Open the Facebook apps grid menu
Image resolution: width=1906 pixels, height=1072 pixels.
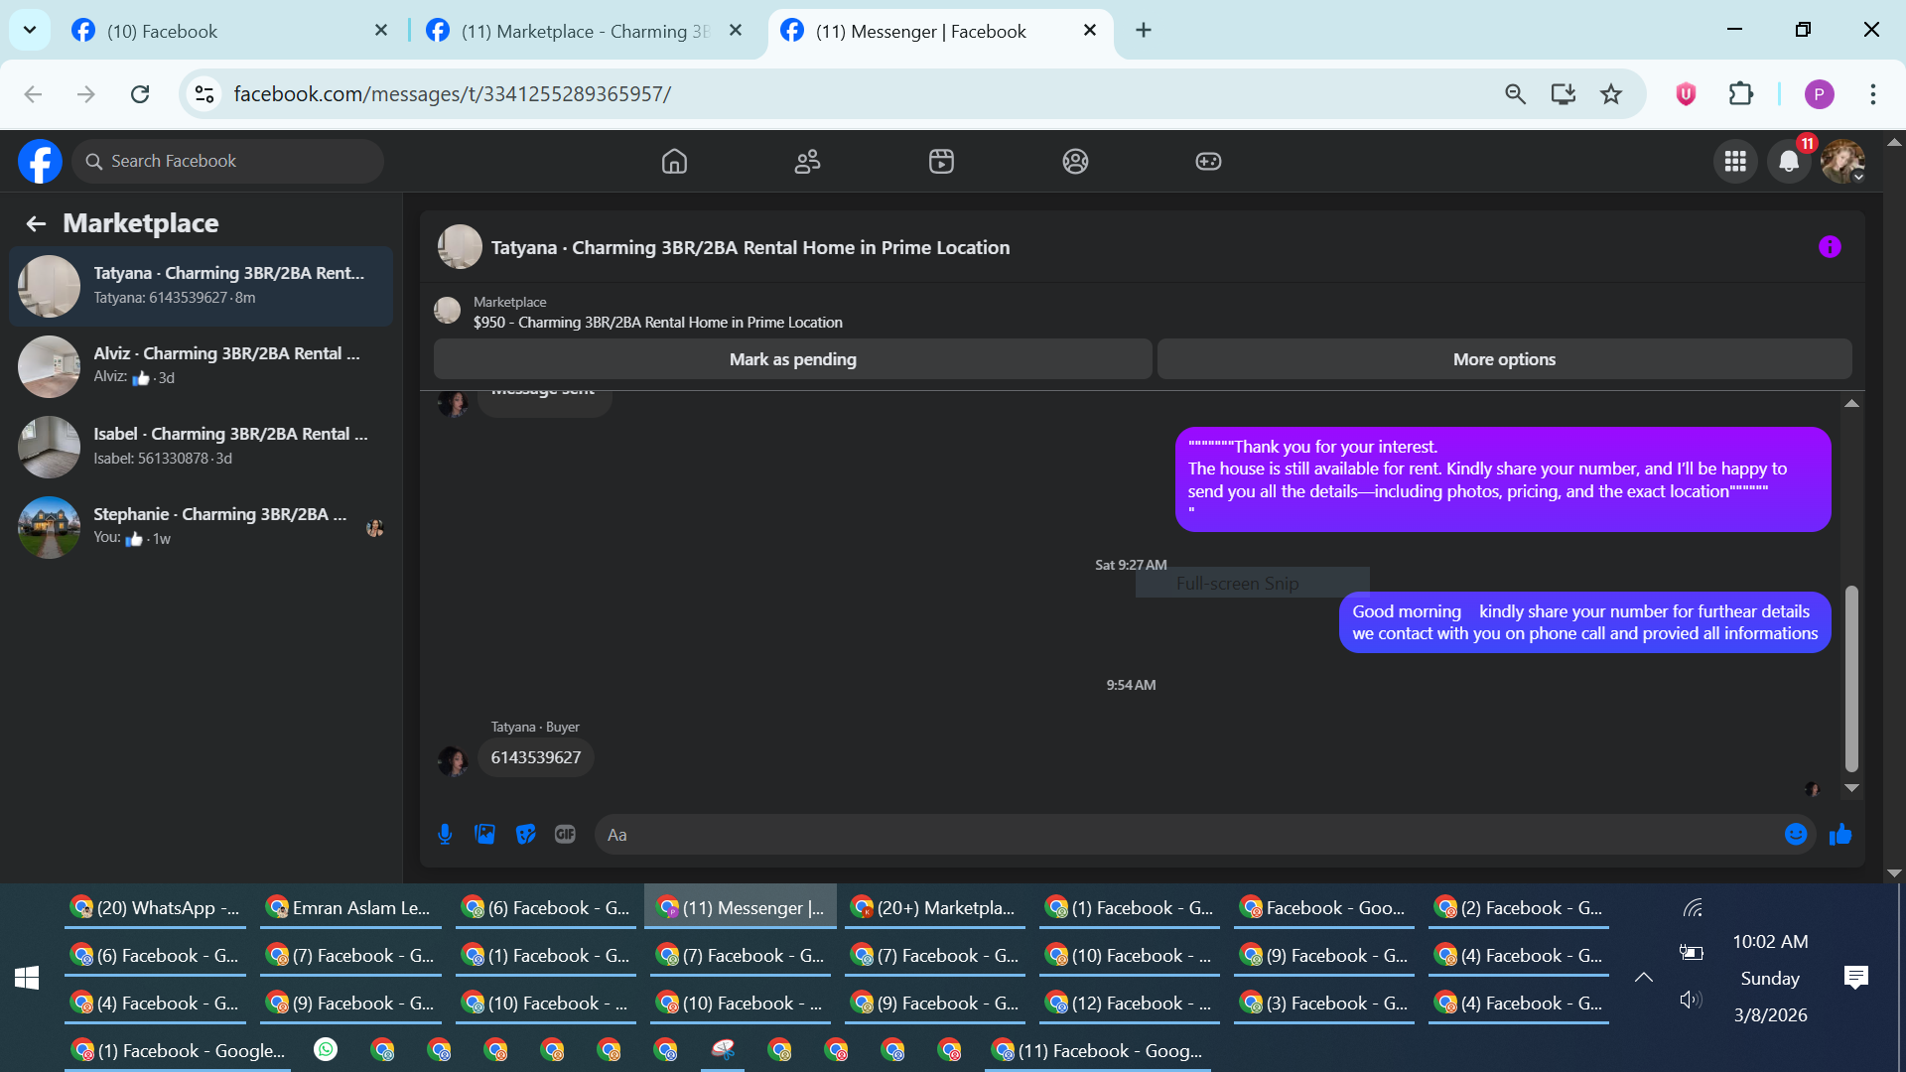click(1735, 162)
